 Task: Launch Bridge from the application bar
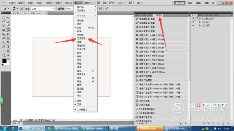(99, 3)
